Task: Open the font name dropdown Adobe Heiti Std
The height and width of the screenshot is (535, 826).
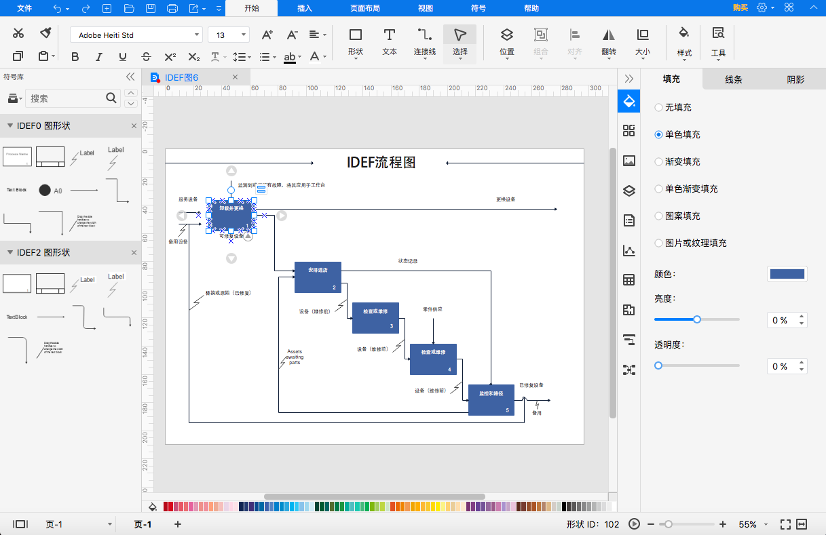Action: [x=136, y=35]
